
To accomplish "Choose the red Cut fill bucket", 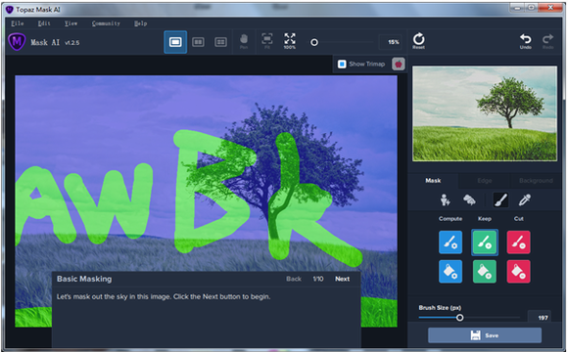I will (x=518, y=271).
